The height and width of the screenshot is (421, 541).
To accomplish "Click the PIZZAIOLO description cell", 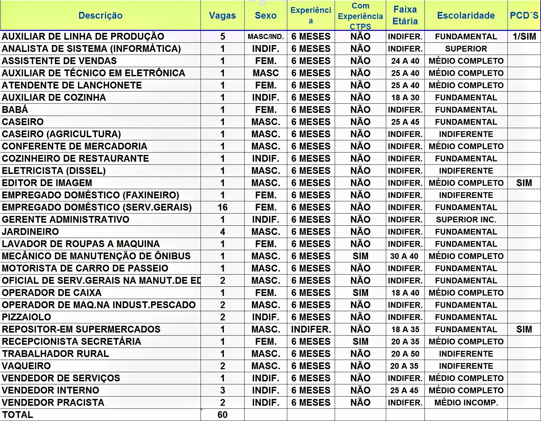I will 26,317.
